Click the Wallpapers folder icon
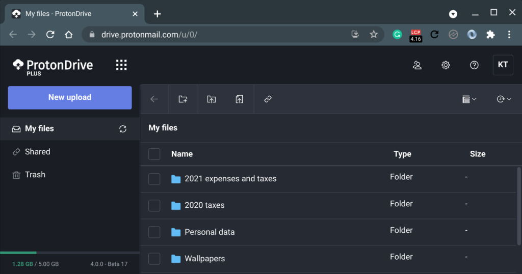The width and height of the screenshot is (522, 274). point(176,259)
